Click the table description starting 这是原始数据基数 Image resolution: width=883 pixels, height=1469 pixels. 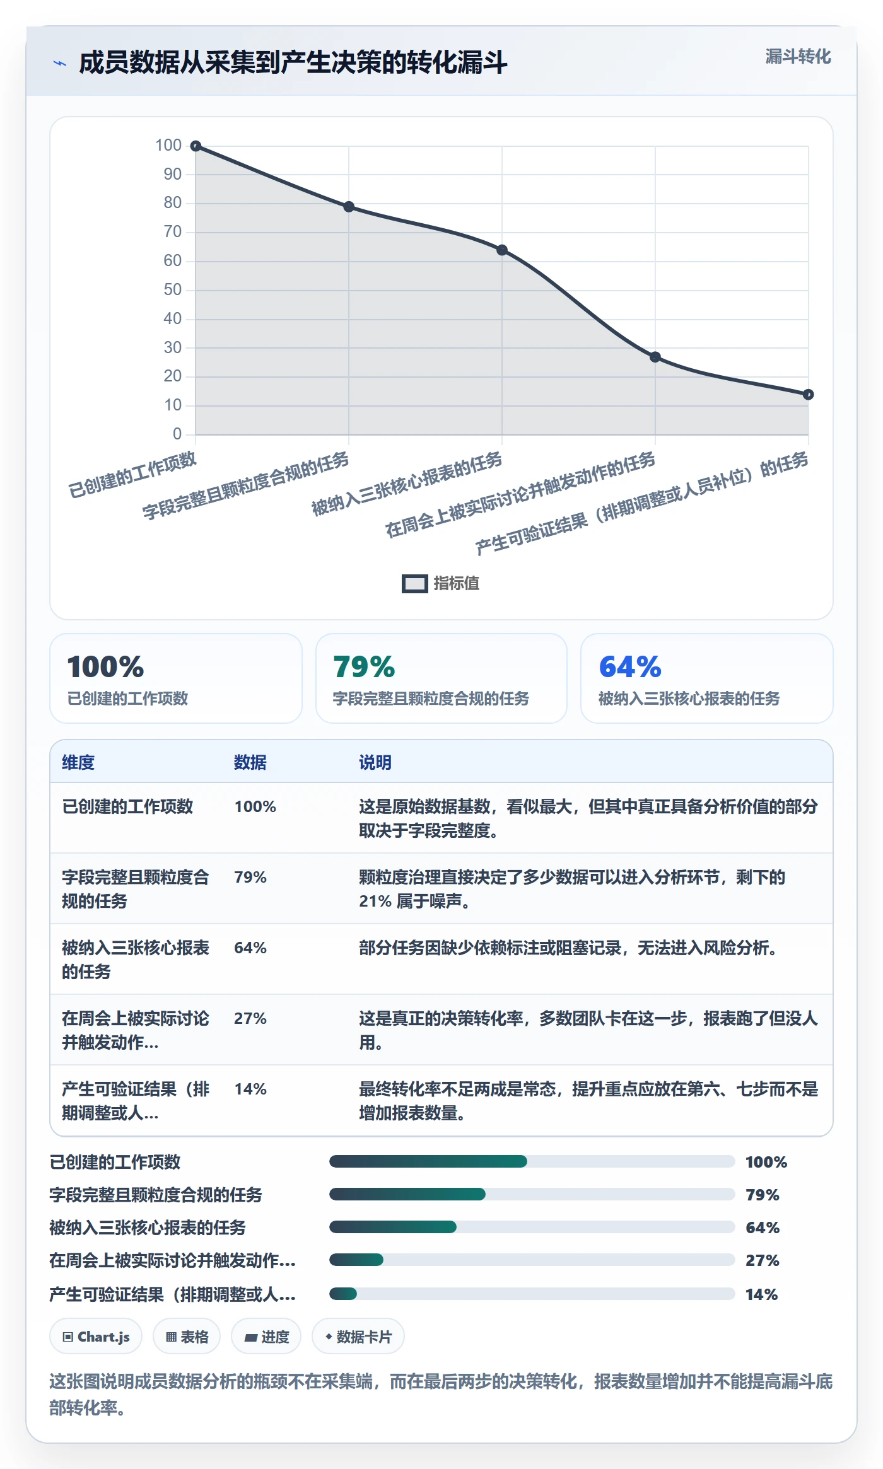click(x=588, y=818)
